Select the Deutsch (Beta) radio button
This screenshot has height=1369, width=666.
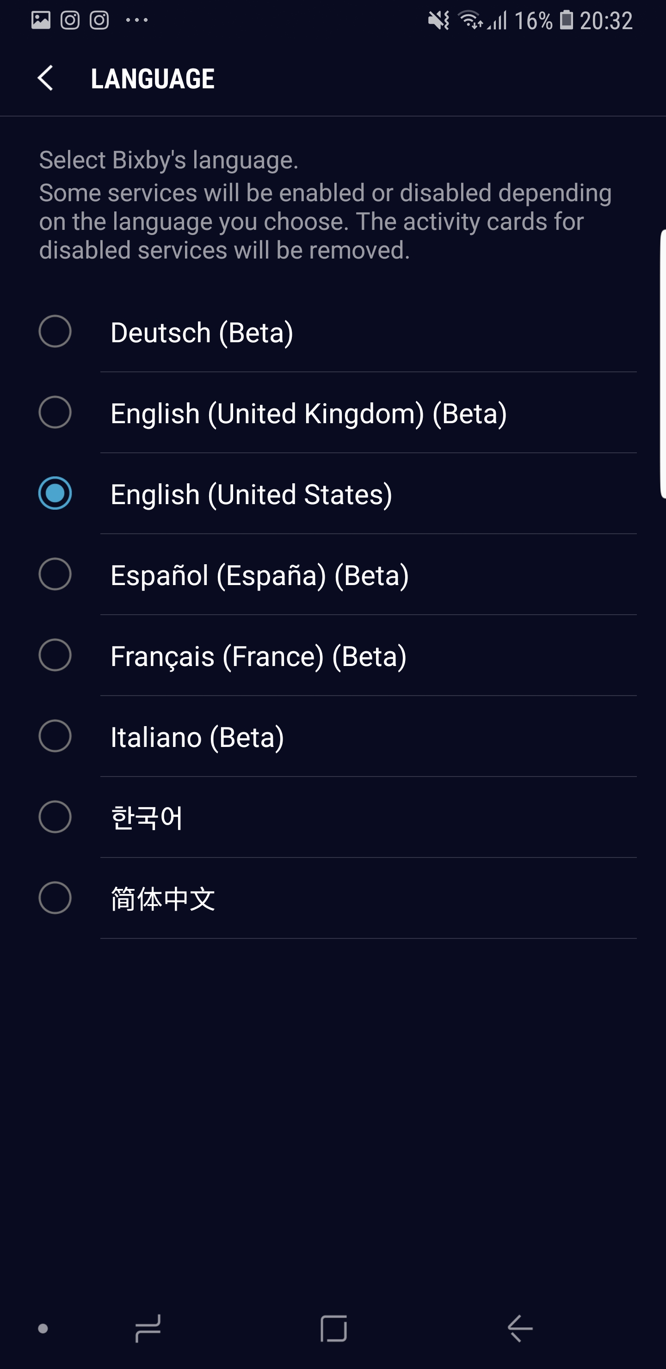click(55, 332)
